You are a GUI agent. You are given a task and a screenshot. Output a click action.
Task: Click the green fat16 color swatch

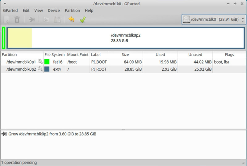47,62
